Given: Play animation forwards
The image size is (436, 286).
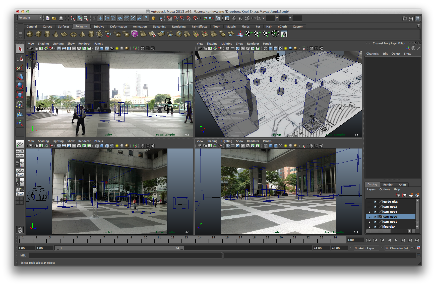Looking at the screenshot, I should [x=396, y=240].
